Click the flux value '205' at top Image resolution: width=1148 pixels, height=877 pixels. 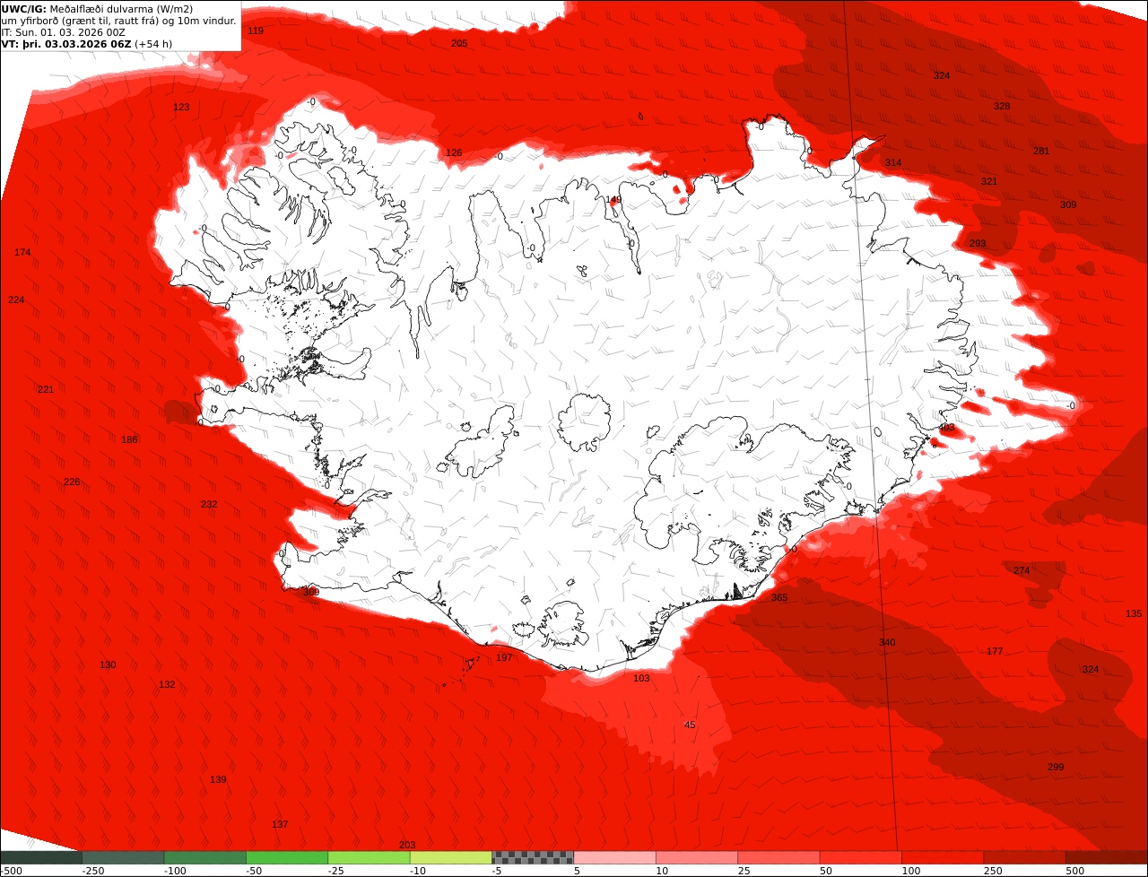point(459,44)
